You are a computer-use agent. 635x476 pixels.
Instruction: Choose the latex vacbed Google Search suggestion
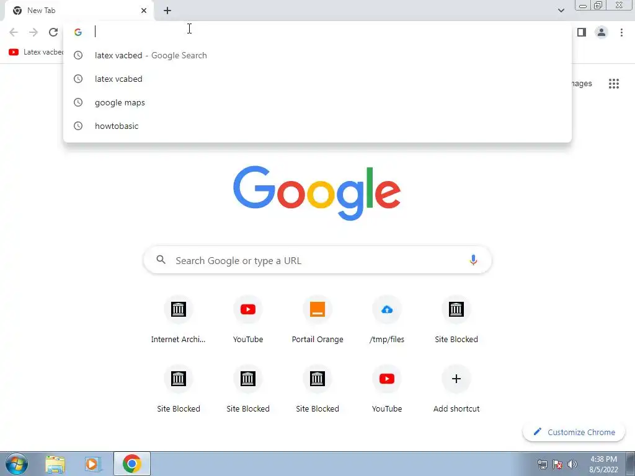click(x=317, y=55)
